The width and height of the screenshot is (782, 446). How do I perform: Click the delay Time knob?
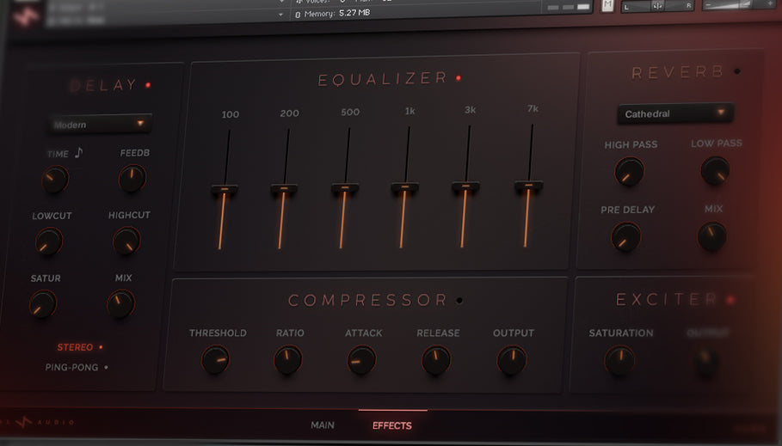[x=54, y=180]
